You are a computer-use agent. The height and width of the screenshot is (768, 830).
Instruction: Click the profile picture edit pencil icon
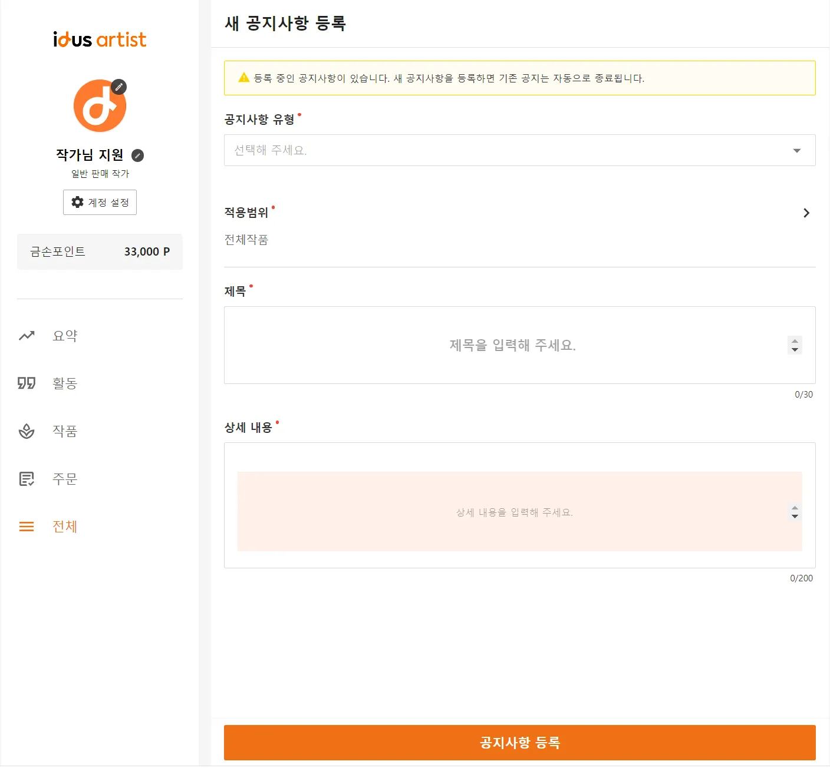[119, 87]
